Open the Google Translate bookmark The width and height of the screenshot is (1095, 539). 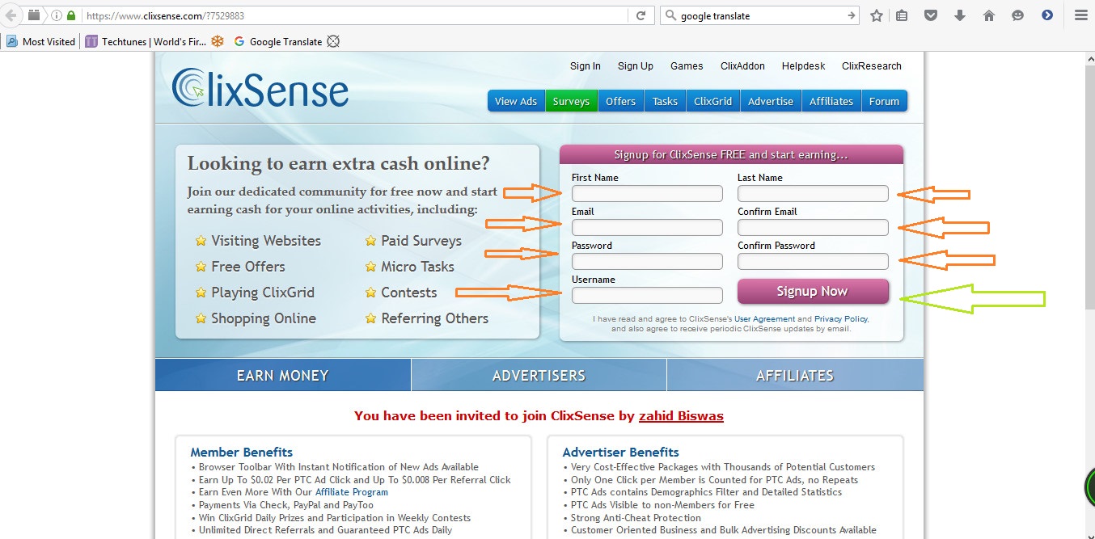click(277, 41)
